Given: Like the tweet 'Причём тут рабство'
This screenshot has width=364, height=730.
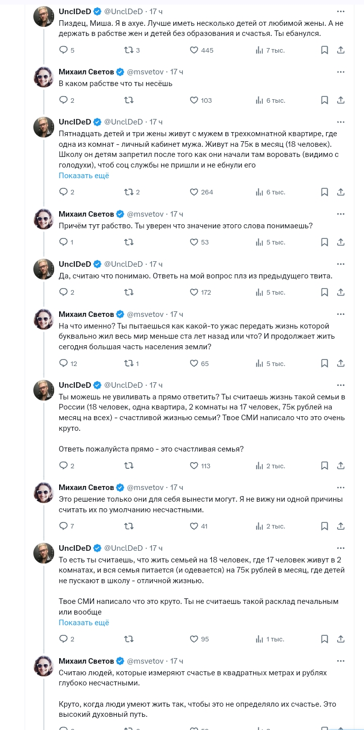Looking at the screenshot, I should 194,242.
